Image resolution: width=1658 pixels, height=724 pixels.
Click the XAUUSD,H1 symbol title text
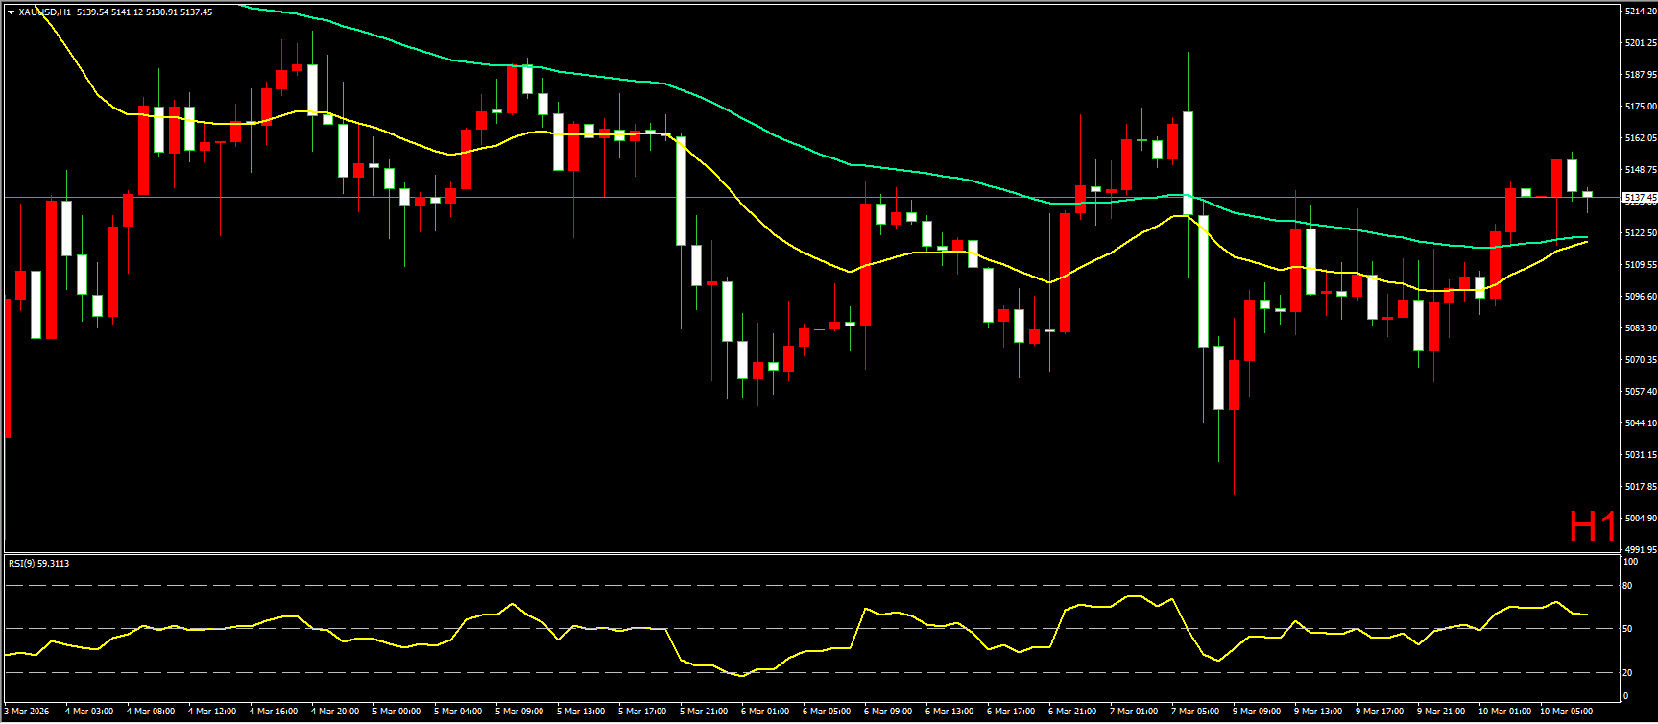click(44, 12)
